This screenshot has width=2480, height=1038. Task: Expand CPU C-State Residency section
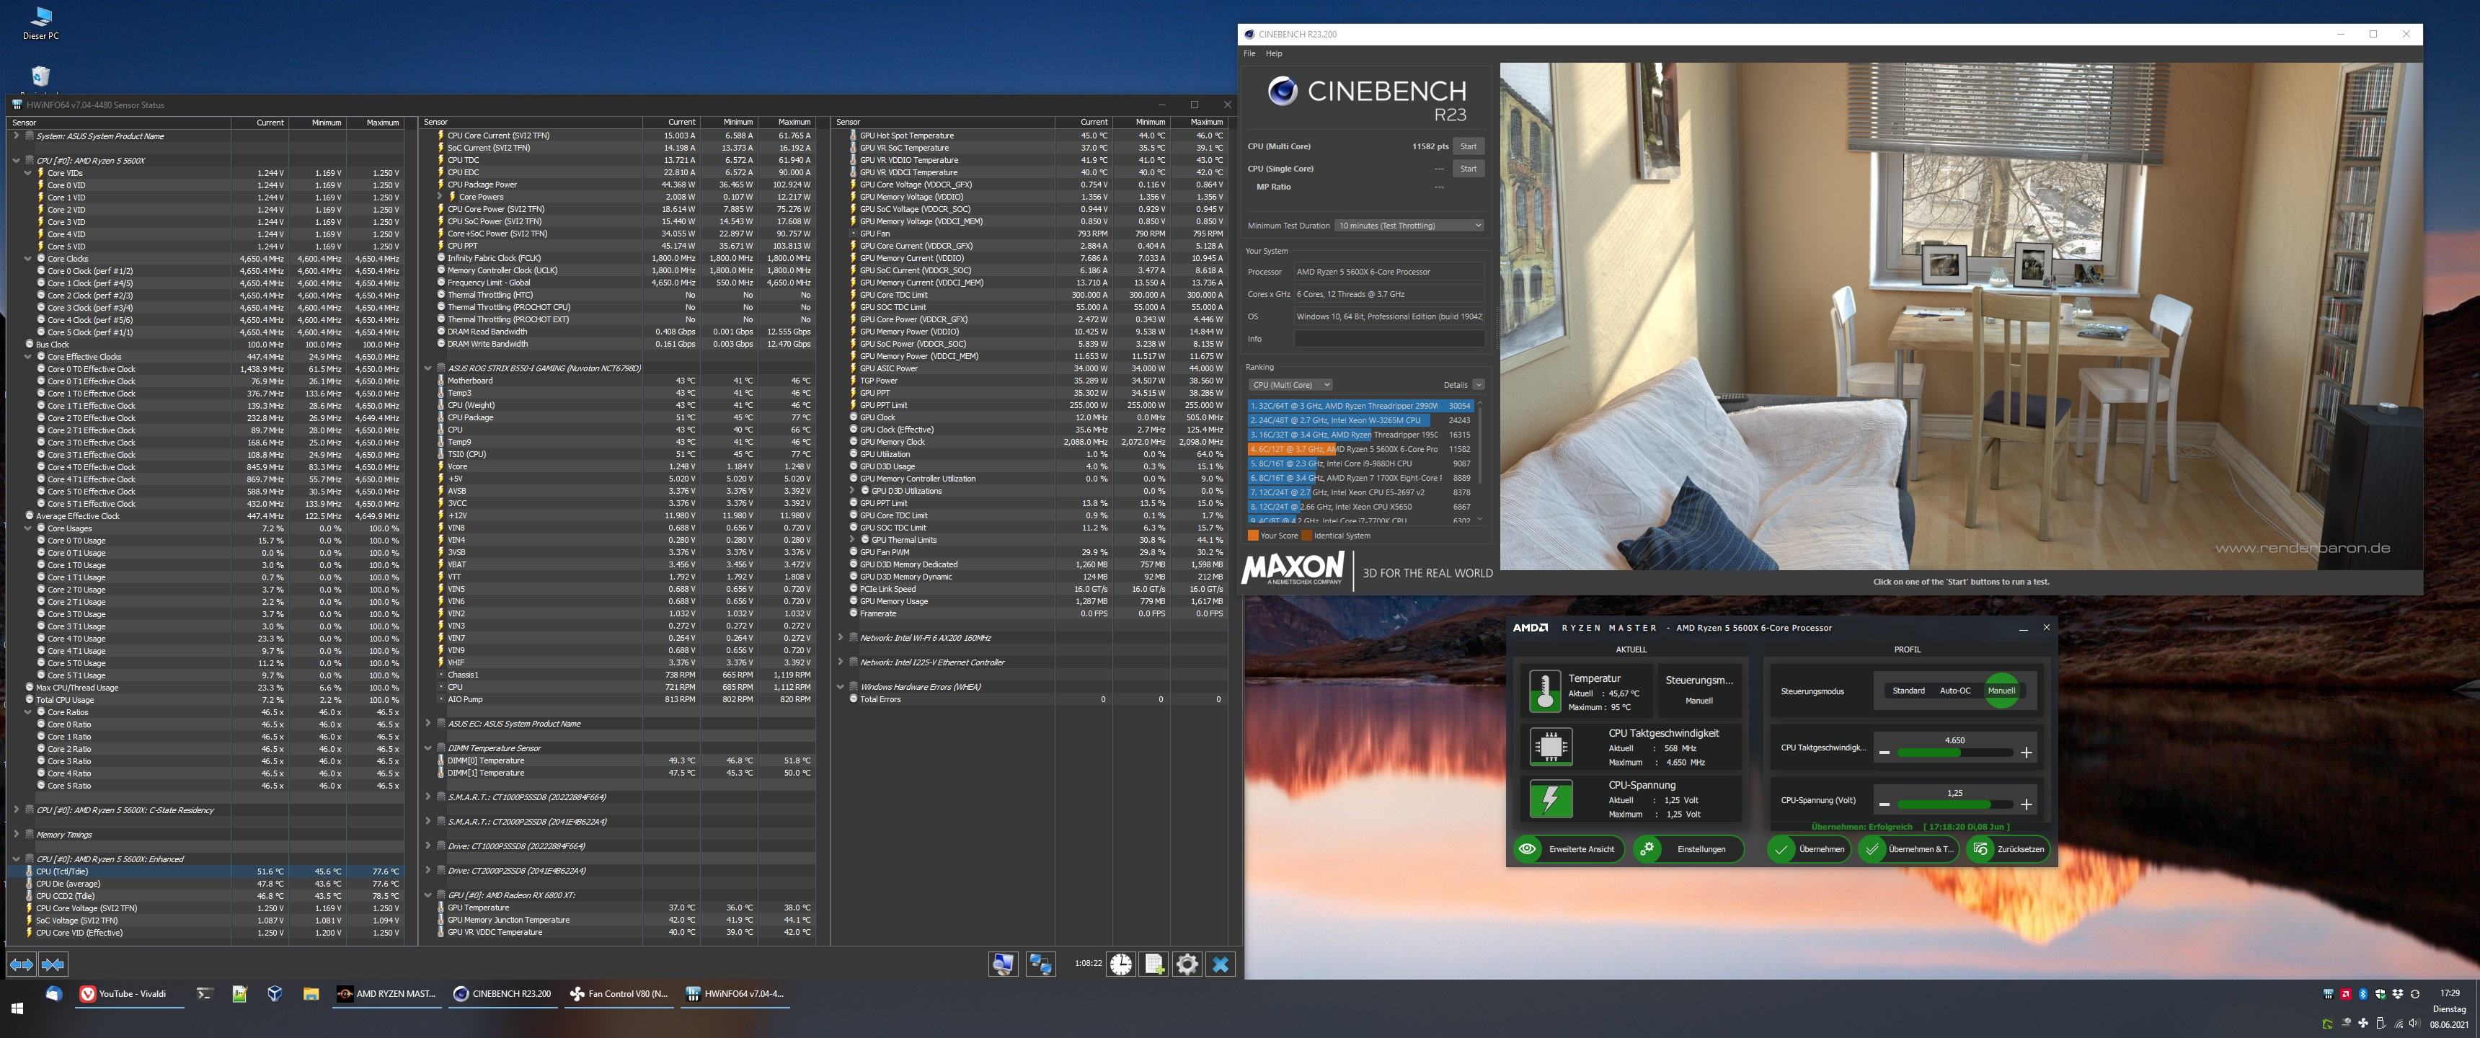(17, 809)
